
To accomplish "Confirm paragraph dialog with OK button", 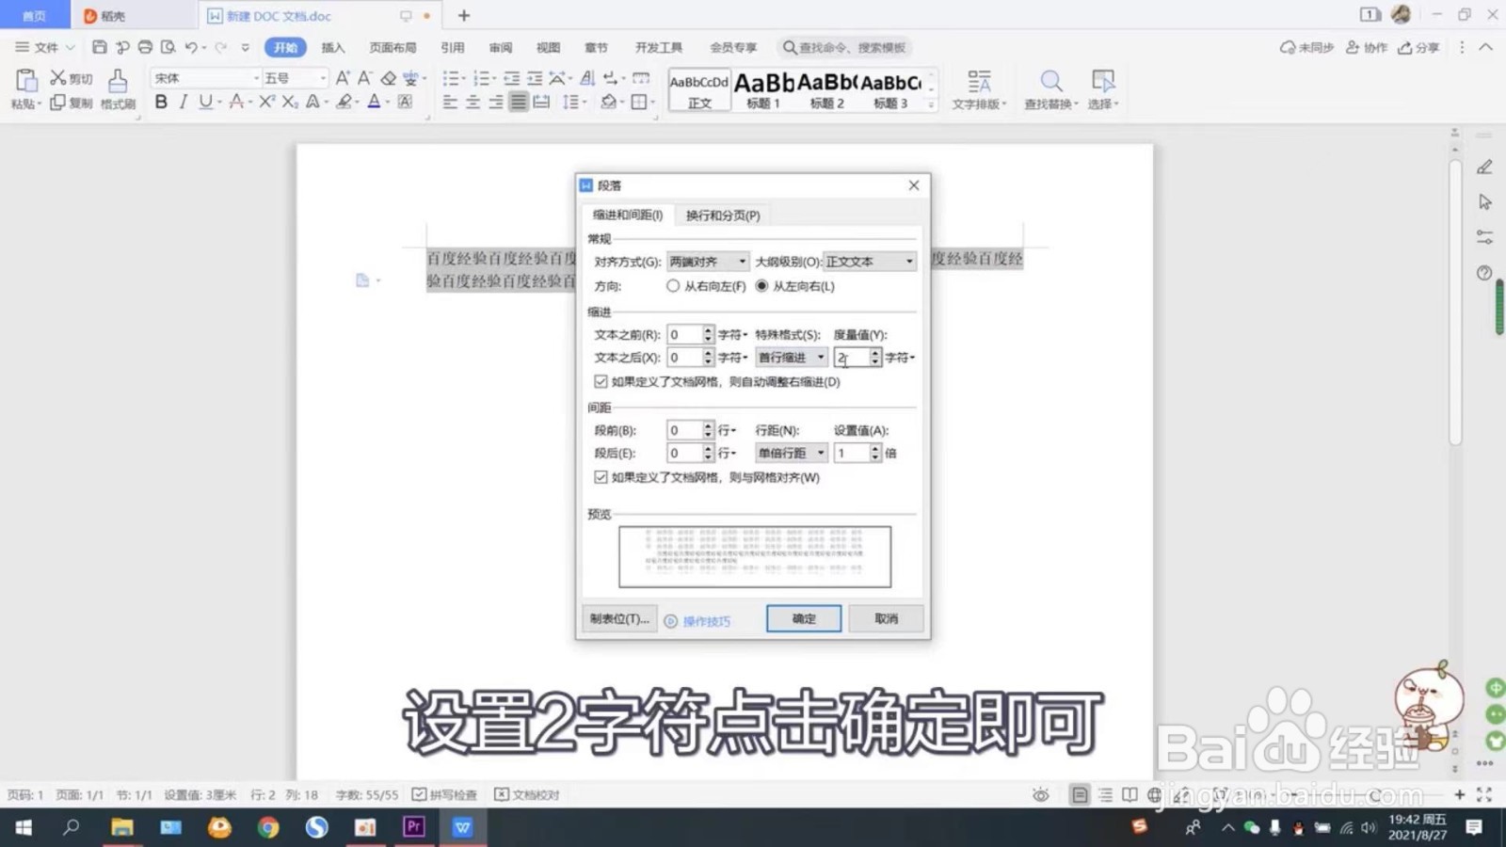I will (x=804, y=618).
